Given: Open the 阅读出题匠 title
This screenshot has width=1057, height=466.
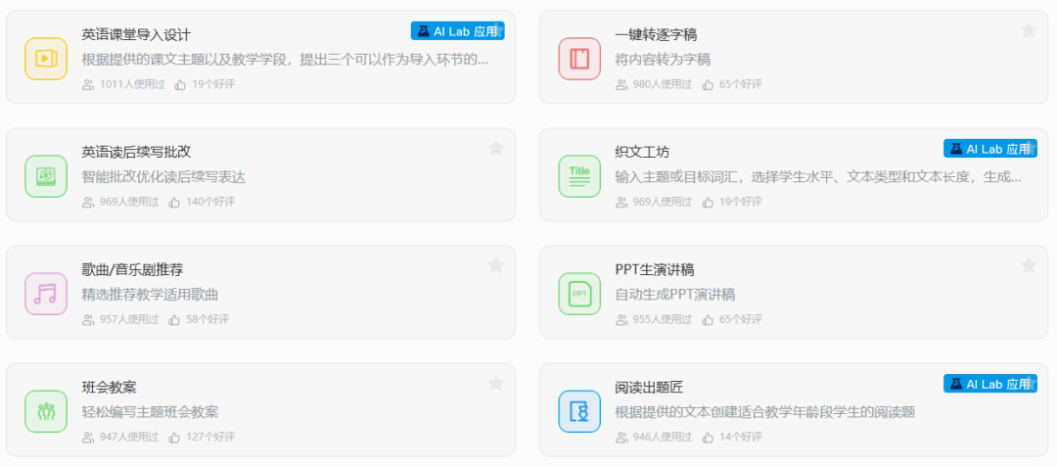Looking at the screenshot, I should point(649,388).
